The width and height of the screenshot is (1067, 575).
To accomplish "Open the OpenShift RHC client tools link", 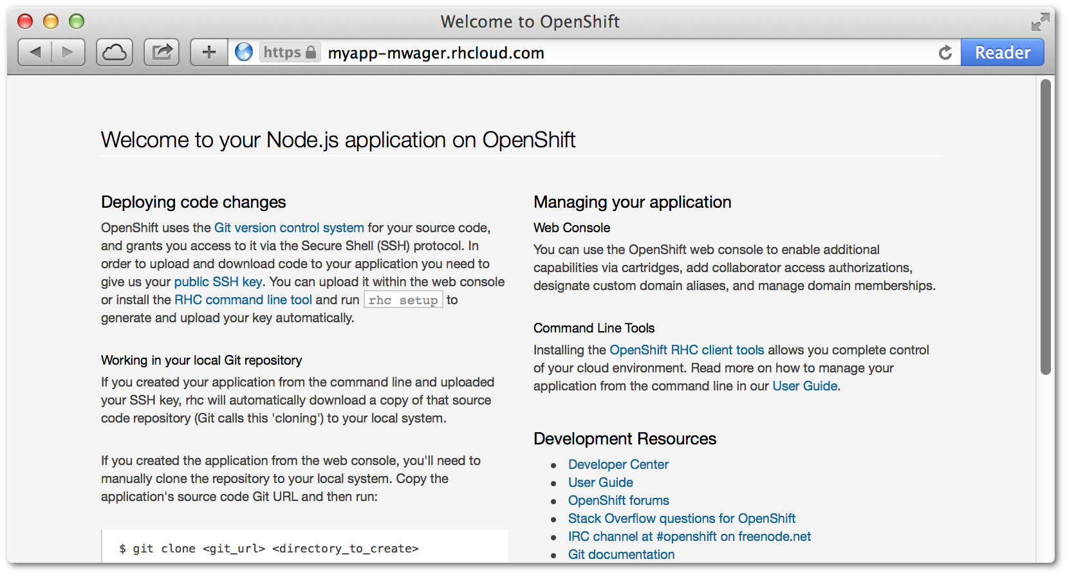I will (687, 350).
